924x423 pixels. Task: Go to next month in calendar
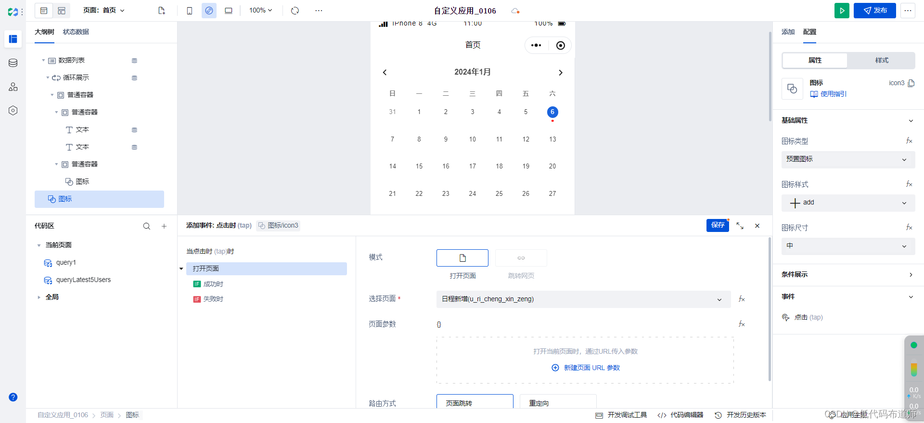(x=560, y=73)
